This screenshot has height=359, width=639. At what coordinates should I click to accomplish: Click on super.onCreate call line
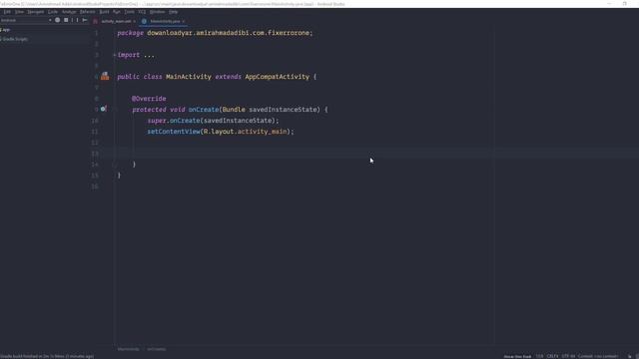(213, 121)
